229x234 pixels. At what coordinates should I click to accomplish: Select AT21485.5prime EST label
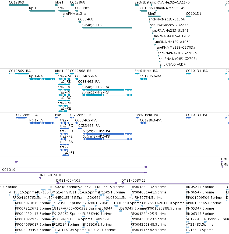[200, 225]
